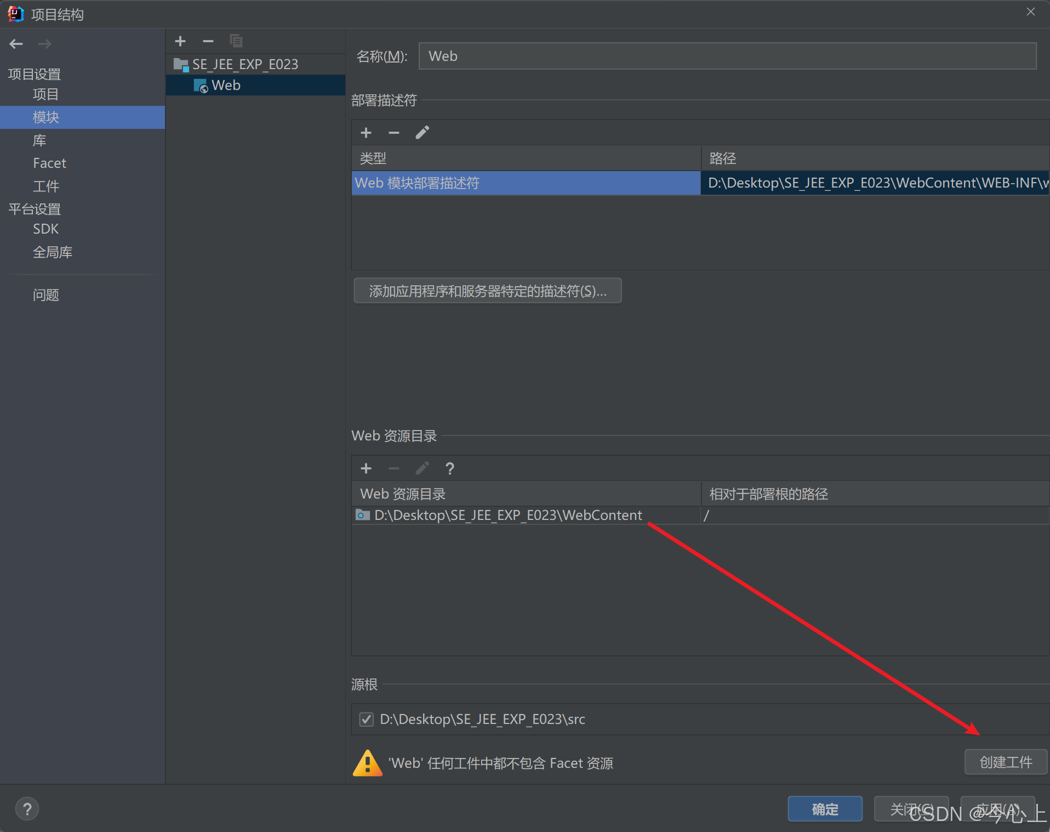Open Web resource directory help question mark
The height and width of the screenshot is (832, 1050).
[x=450, y=468]
